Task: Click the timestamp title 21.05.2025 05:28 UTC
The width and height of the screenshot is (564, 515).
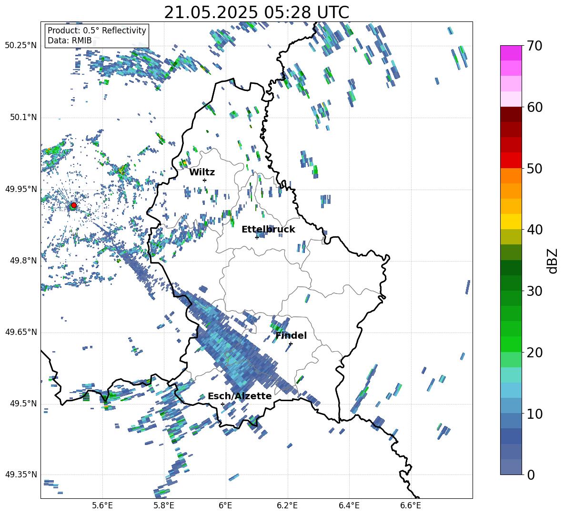Action: click(x=256, y=12)
